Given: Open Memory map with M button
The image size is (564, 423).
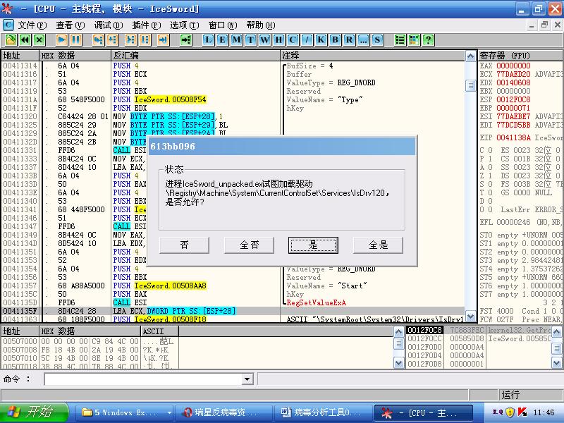Looking at the screenshot, I should click(236, 40).
